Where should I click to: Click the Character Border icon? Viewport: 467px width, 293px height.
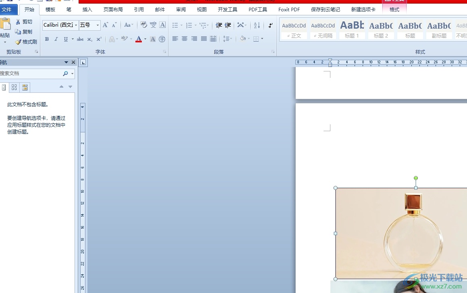162,25
